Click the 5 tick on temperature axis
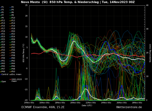 [x=27, y=47]
